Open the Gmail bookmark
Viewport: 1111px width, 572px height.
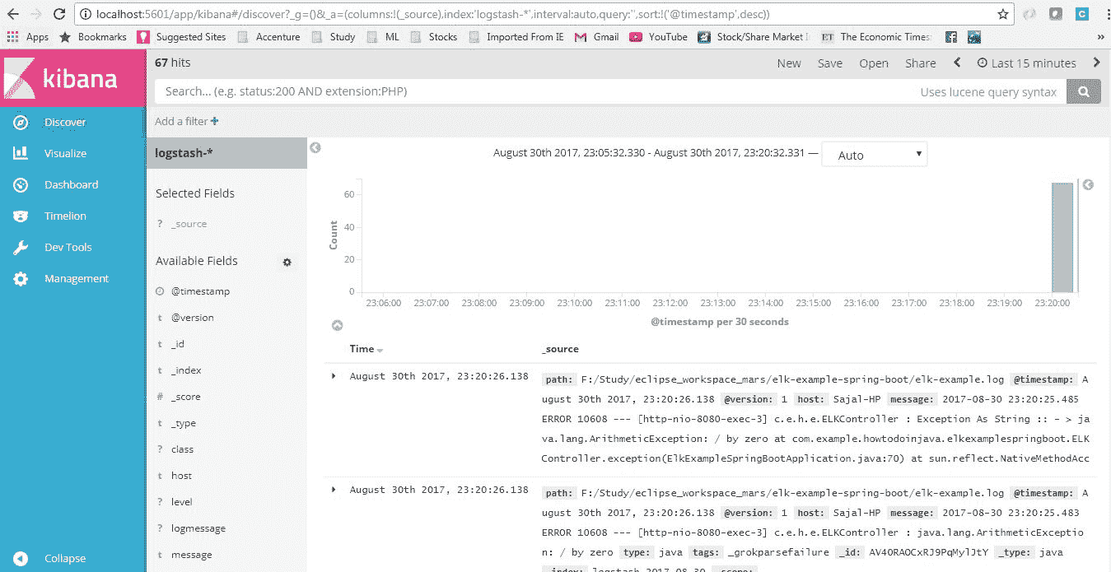[x=597, y=37]
